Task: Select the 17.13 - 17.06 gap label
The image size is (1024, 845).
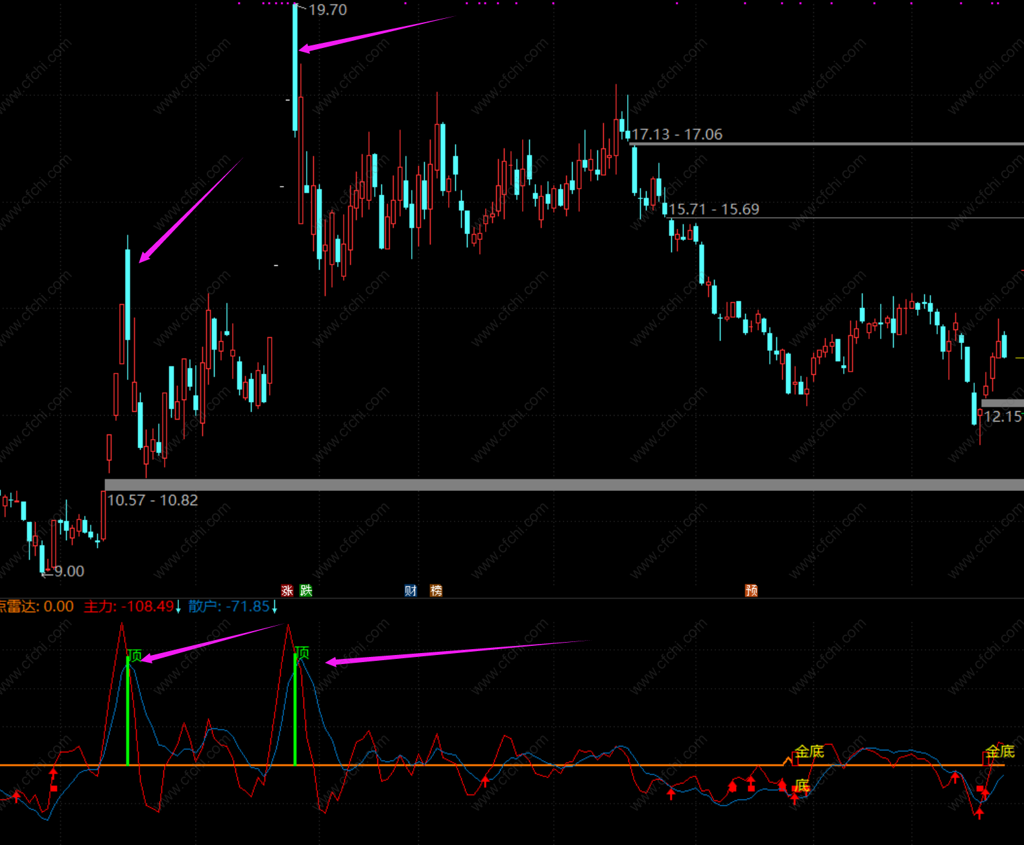Action: pos(677,134)
